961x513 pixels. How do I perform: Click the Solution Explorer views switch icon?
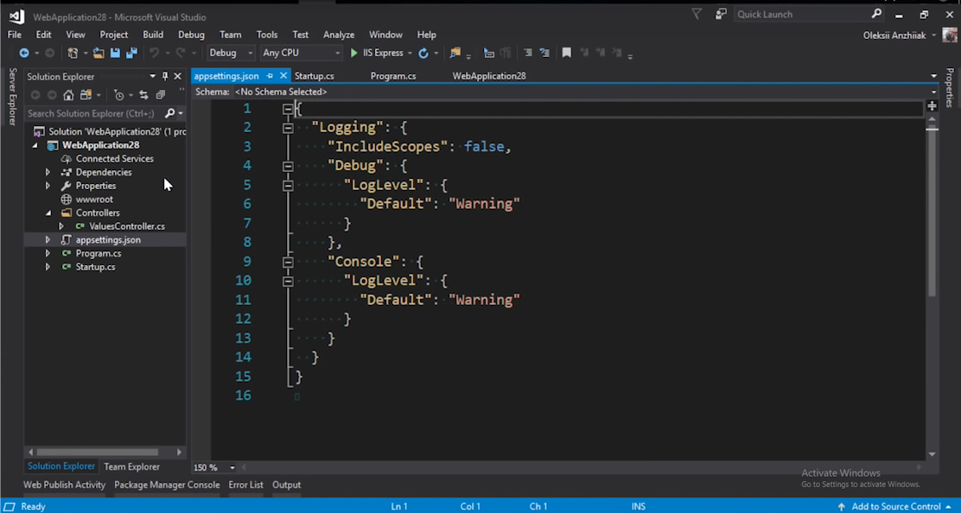point(86,95)
